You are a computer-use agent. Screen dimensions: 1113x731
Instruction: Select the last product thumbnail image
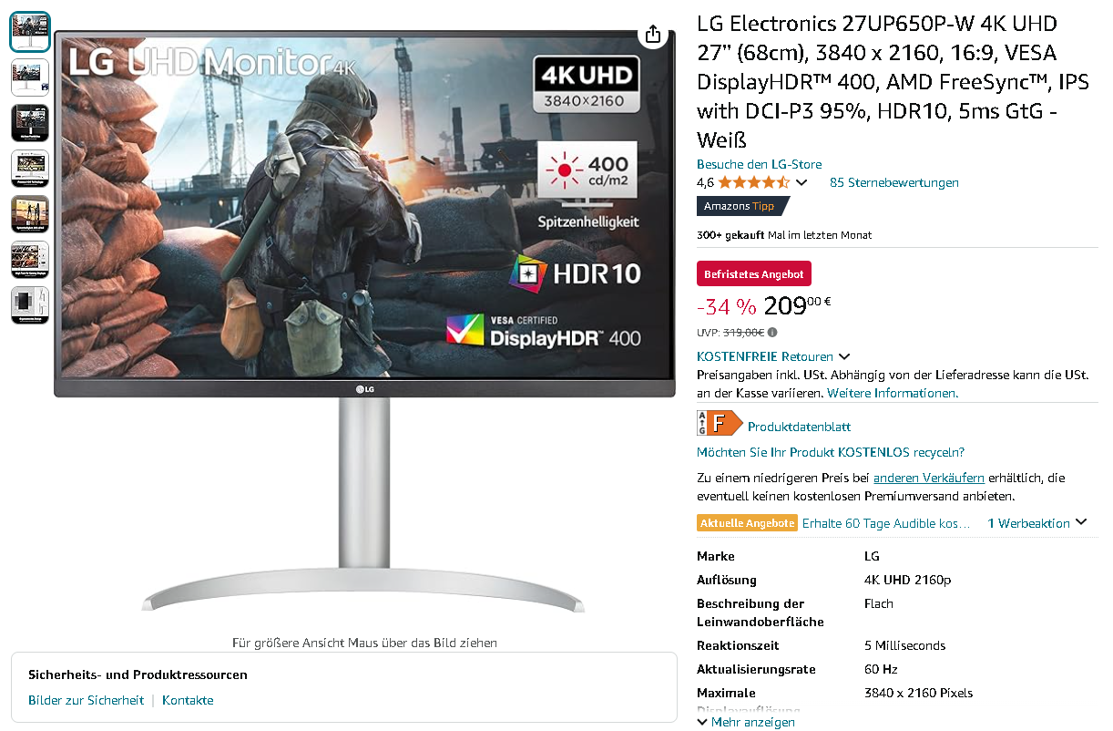(x=30, y=305)
